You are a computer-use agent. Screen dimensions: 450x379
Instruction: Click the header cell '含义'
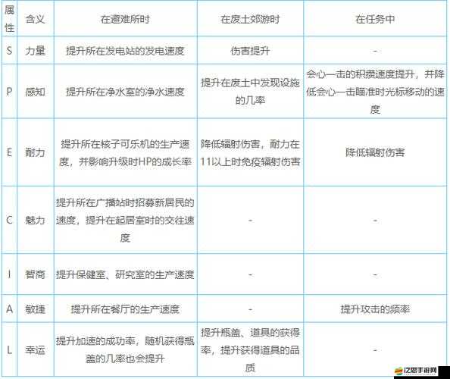(x=36, y=19)
